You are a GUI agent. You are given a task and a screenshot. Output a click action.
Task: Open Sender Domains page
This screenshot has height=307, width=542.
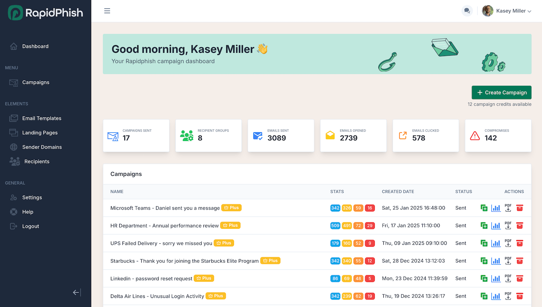(42, 147)
